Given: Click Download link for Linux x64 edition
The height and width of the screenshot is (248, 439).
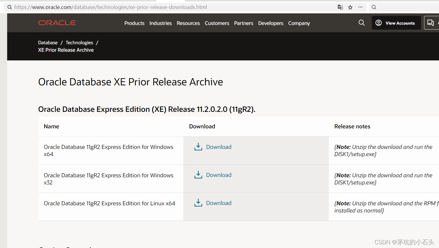Looking at the screenshot, I should point(219,203).
